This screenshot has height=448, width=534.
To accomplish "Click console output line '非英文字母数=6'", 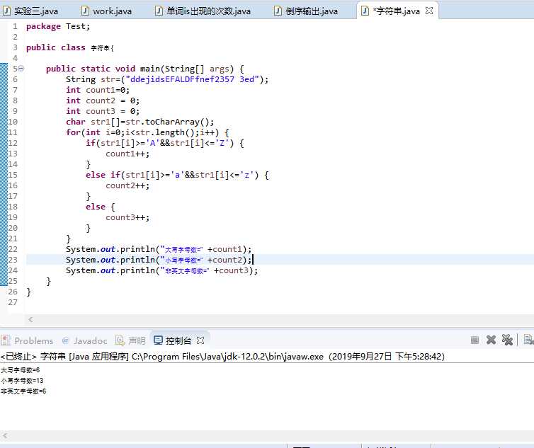I will click(x=23, y=391).
